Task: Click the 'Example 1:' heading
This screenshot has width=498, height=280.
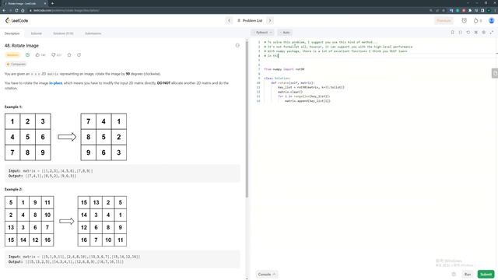Action: tap(13, 107)
